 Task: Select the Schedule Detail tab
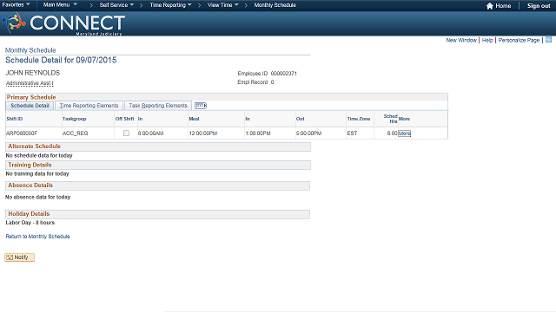(x=30, y=106)
